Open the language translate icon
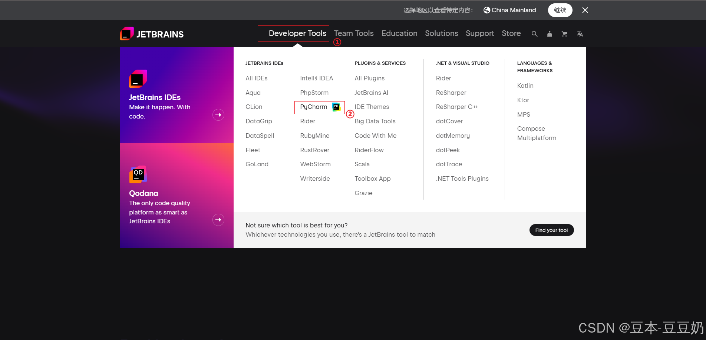The height and width of the screenshot is (340, 706). [580, 34]
